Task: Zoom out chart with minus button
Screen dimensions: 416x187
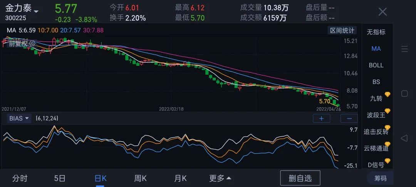Action: coord(349,119)
